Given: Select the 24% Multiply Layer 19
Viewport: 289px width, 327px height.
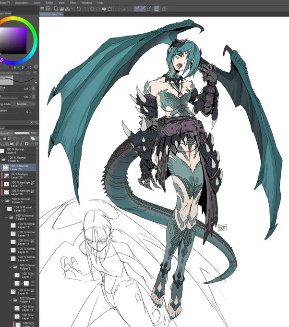Looking at the screenshot, I should click(18, 176).
